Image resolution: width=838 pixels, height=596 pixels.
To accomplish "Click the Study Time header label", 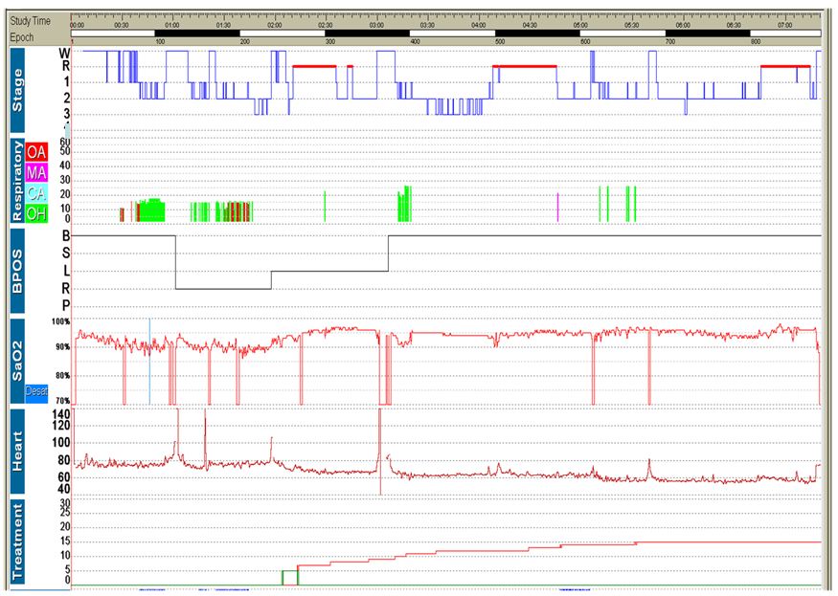I will point(31,21).
